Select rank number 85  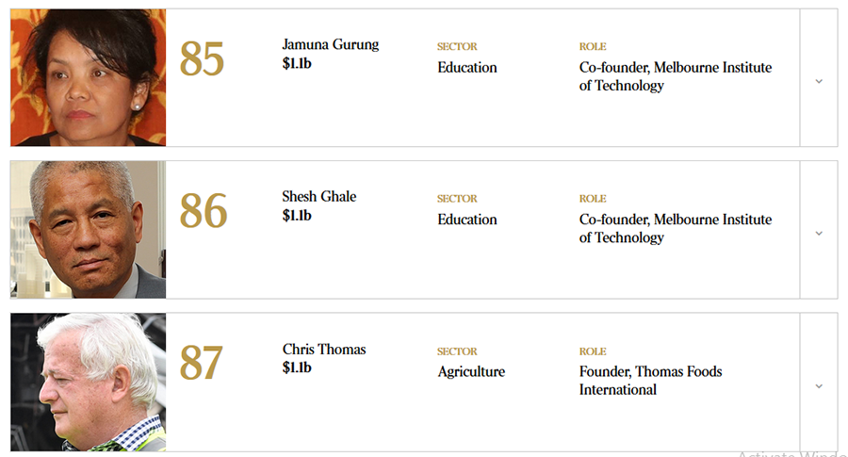[202, 58]
